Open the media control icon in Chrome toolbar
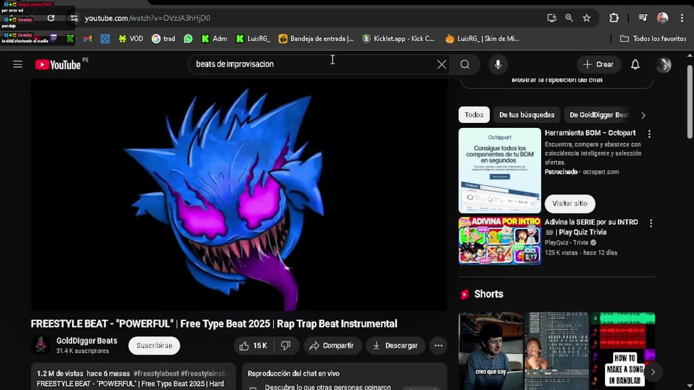 click(x=643, y=18)
